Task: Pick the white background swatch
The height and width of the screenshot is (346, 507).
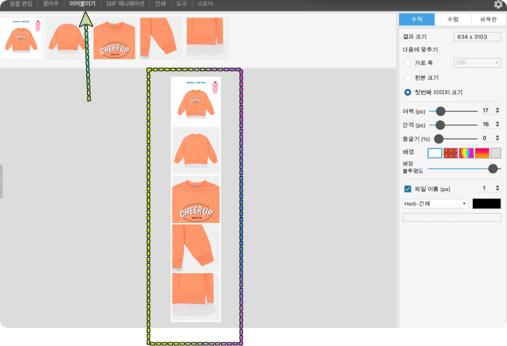Action: tap(435, 153)
